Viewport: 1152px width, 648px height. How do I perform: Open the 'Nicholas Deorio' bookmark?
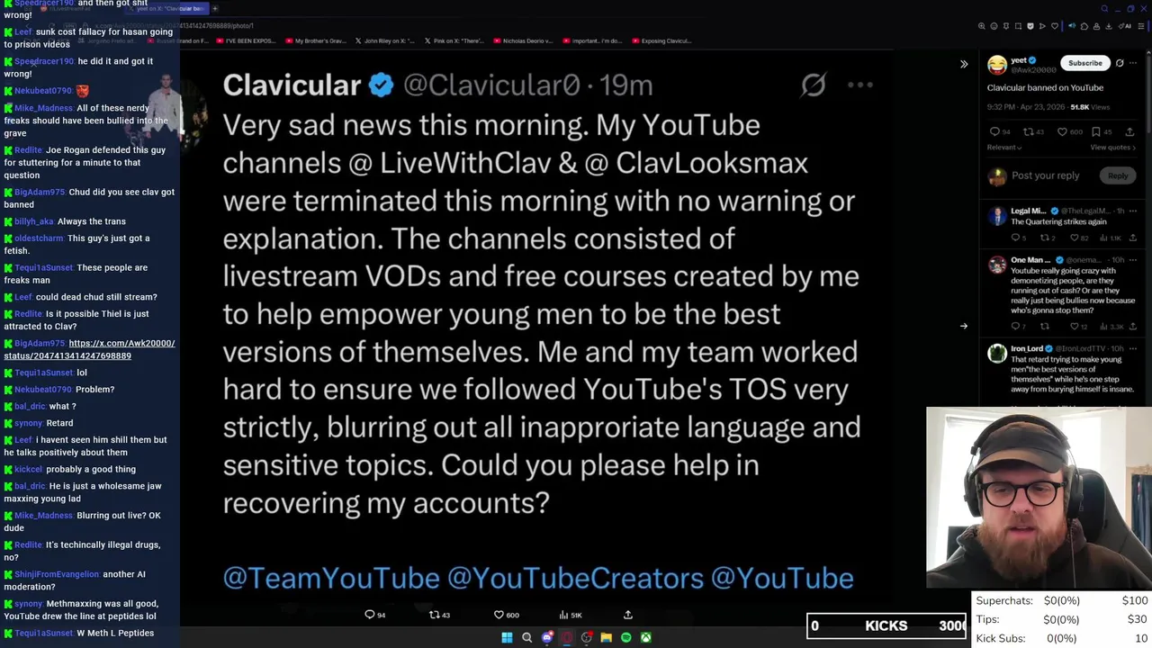pyautogui.click(x=523, y=40)
